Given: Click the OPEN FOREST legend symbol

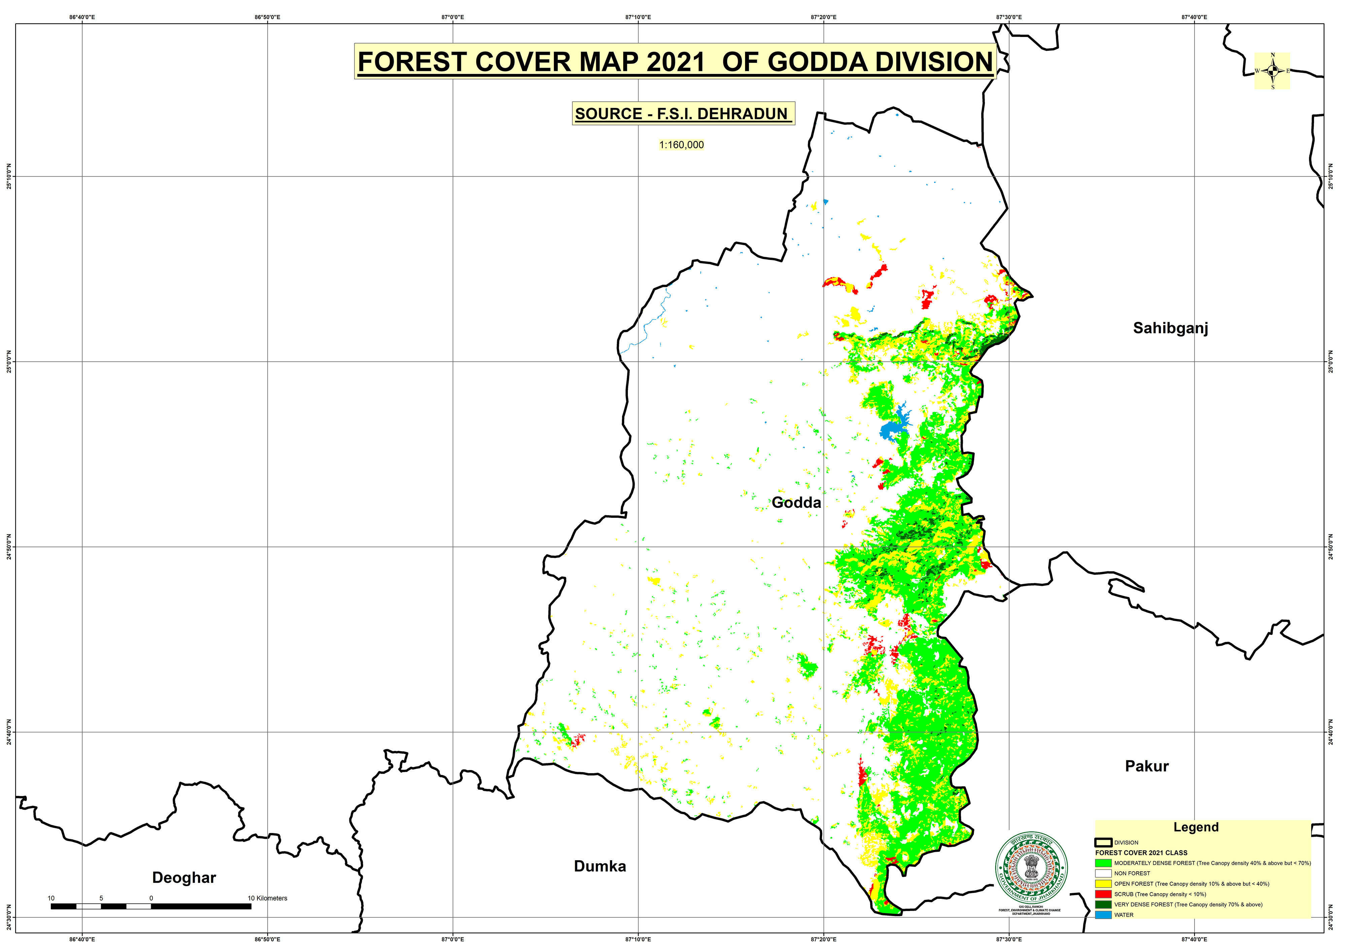Looking at the screenshot, I should [1103, 884].
